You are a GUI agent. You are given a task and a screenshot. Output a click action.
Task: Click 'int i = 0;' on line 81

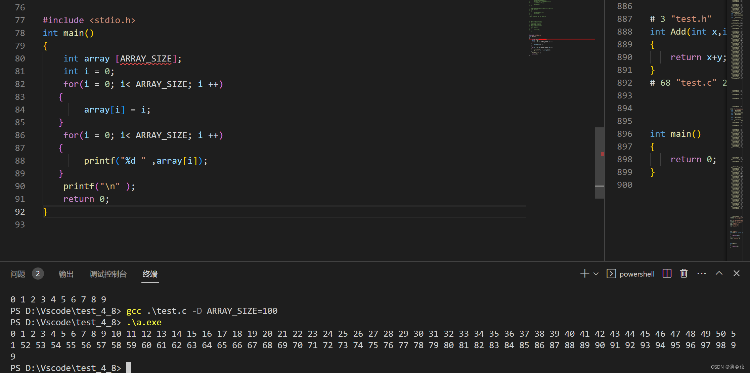pos(89,72)
